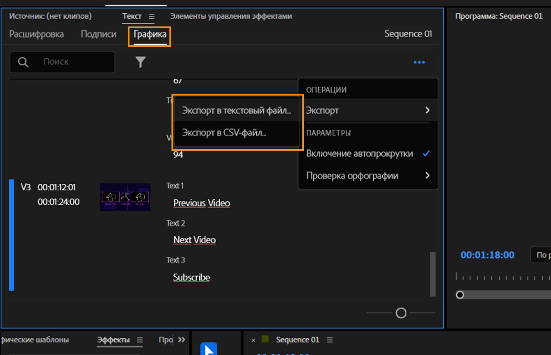The height and width of the screenshot is (355, 551).
Task: Switch to the Графика tab
Action: pos(150,34)
